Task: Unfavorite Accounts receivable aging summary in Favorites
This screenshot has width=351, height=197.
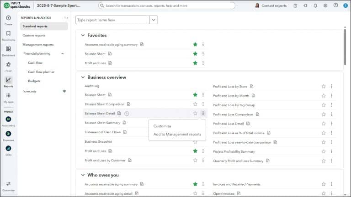Action: pos(195,44)
